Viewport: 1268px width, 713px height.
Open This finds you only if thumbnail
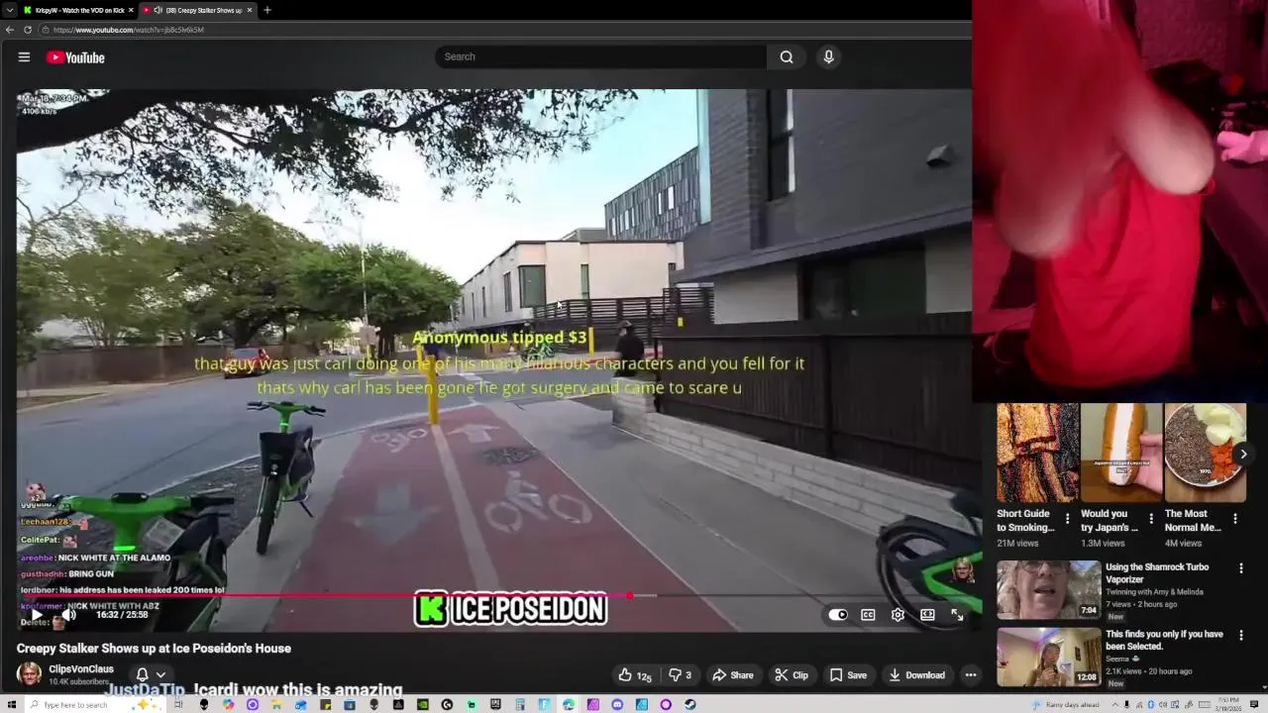(x=1048, y=657)
